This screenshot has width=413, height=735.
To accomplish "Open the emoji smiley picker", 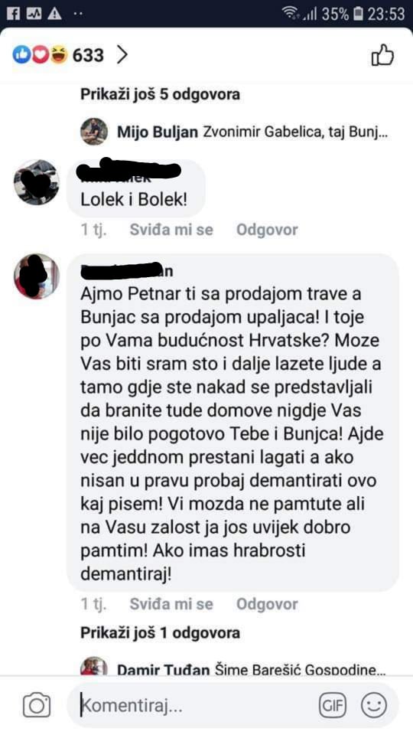I will (374, 705).
